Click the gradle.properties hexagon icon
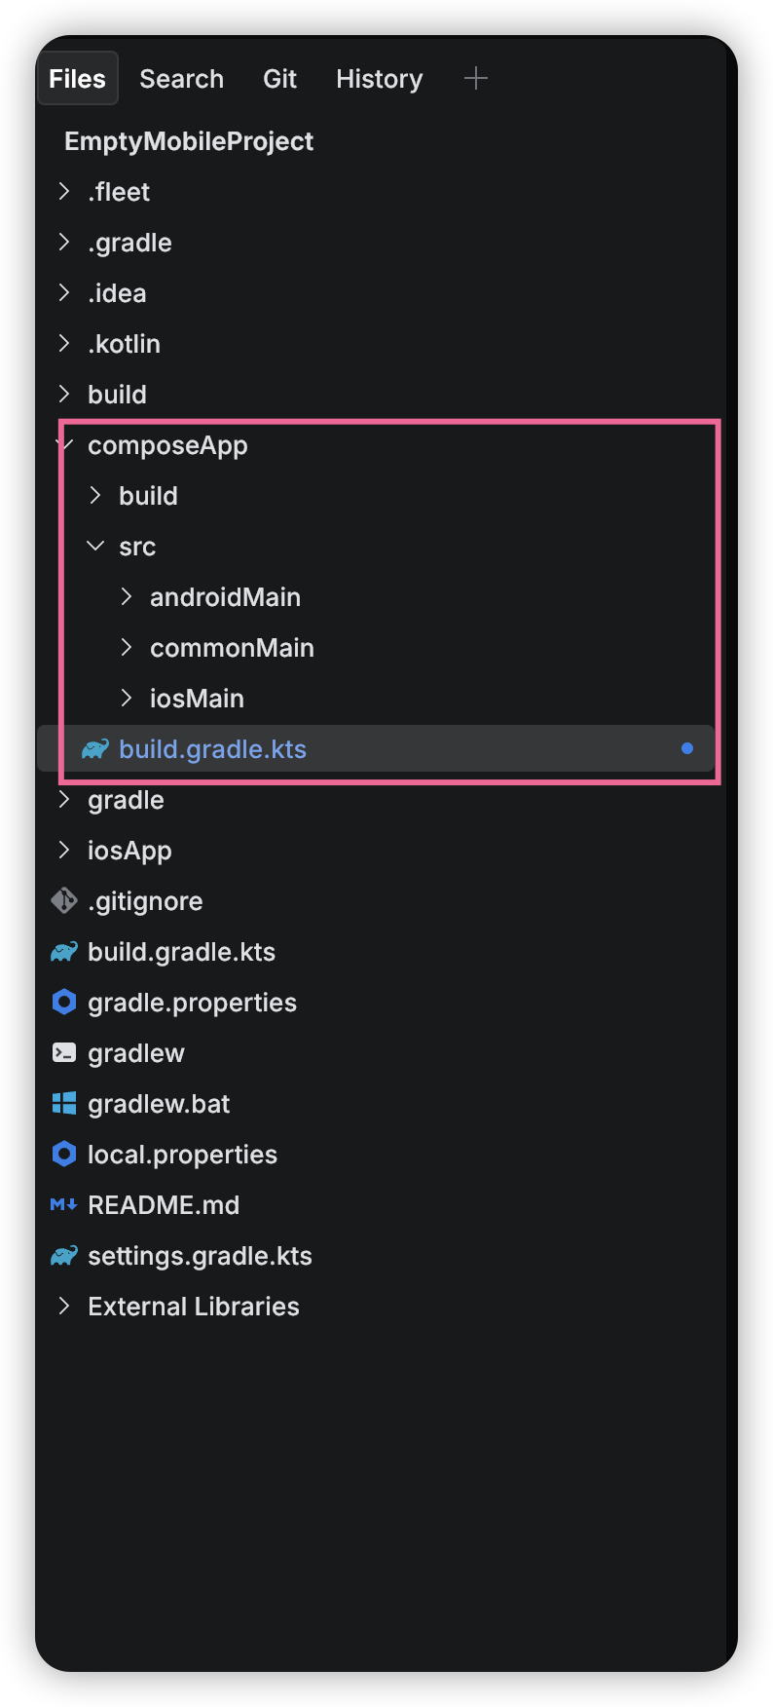Screen dimensions: 773x1707 click(64, 1003)
